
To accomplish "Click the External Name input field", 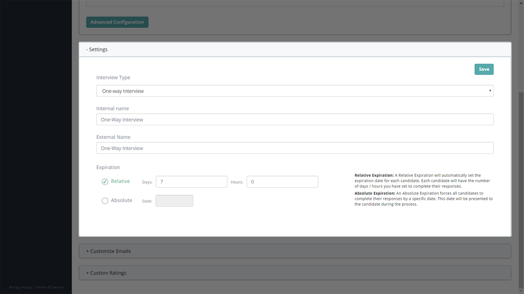I will 295,148.
